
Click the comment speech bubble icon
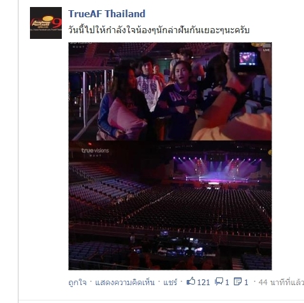(x=219, y=281)
